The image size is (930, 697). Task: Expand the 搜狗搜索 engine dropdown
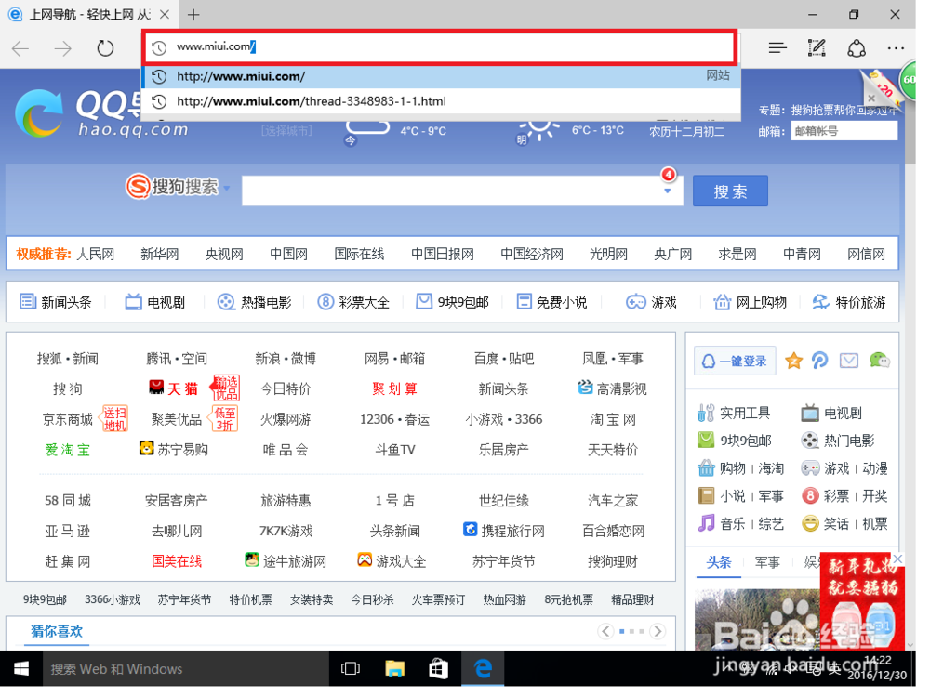[x=227, y=189]
